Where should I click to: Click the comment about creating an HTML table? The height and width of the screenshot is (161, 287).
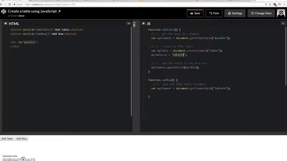(172, 47)
